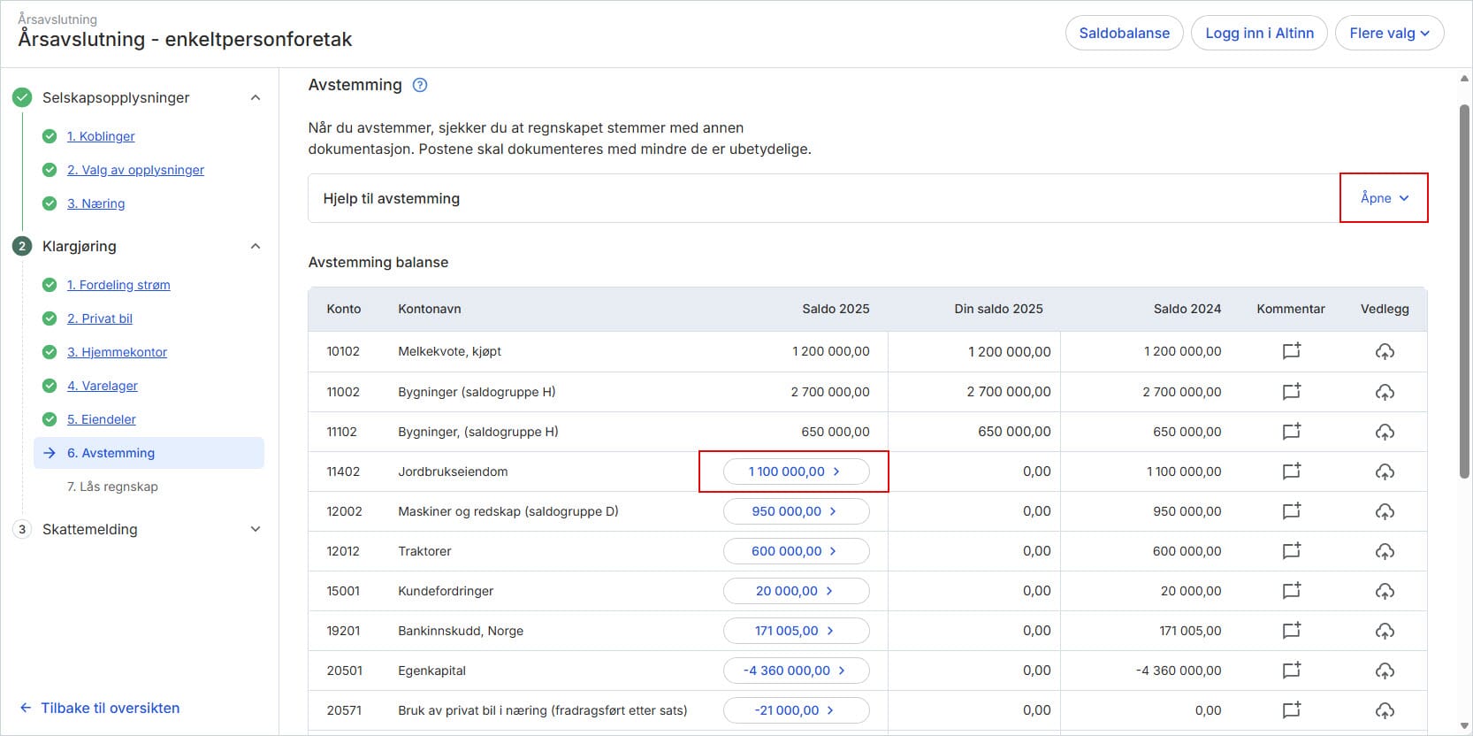This screenshot has width=1473, height=736.
Task: Add comment for Kundefordringer row
Action: coord(1291,591)
